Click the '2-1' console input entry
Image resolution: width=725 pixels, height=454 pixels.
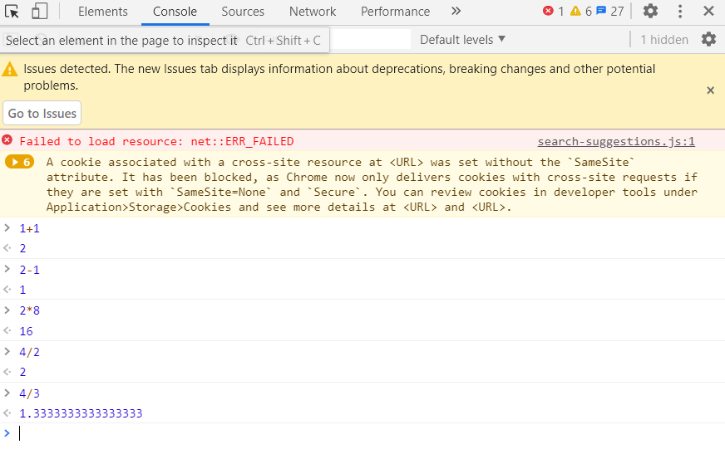(x=30, y=270)
